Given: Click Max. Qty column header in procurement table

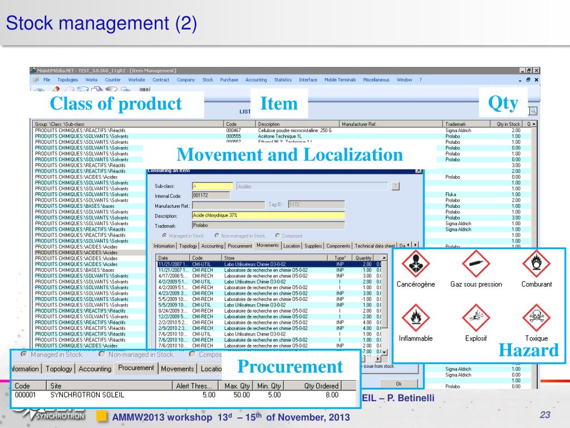Looking at the screenshot, I should (x=237, y=386).
